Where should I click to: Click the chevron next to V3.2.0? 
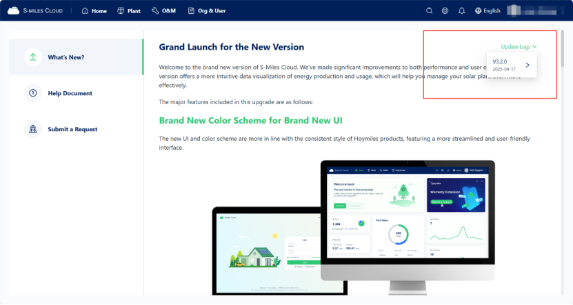[527, 65]
